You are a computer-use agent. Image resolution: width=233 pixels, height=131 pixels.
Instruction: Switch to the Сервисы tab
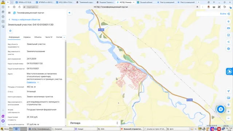click(27, 37)
